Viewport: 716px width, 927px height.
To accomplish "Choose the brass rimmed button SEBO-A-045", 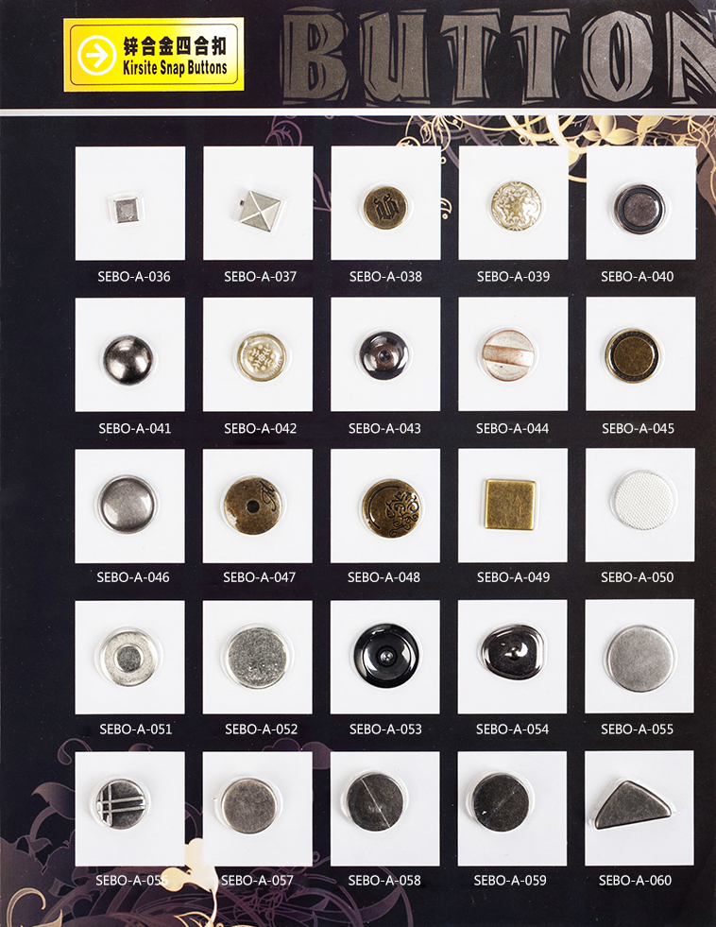I will 633,355.
